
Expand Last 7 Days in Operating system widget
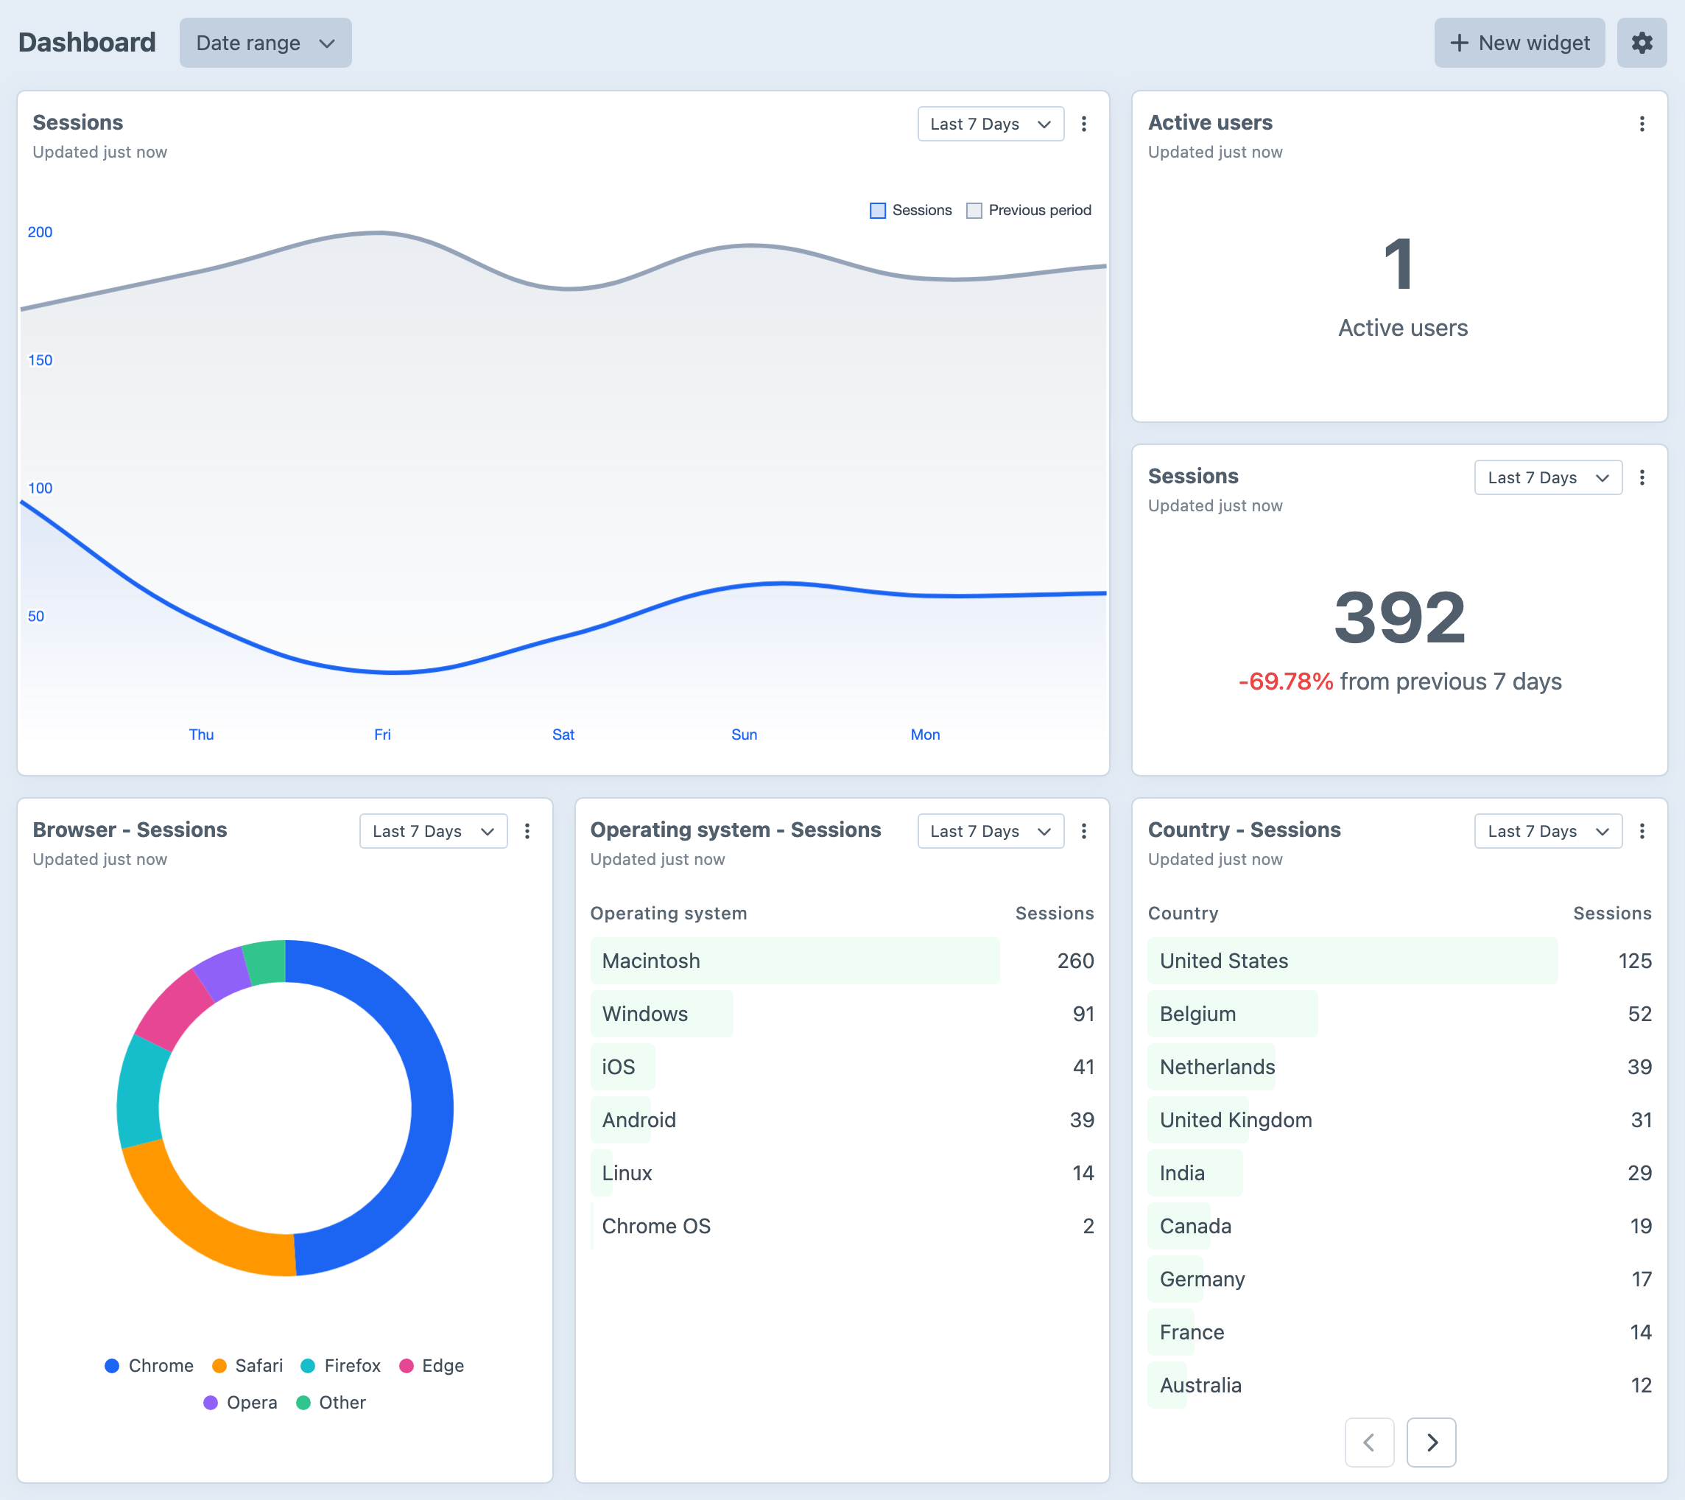coord(991,831)
